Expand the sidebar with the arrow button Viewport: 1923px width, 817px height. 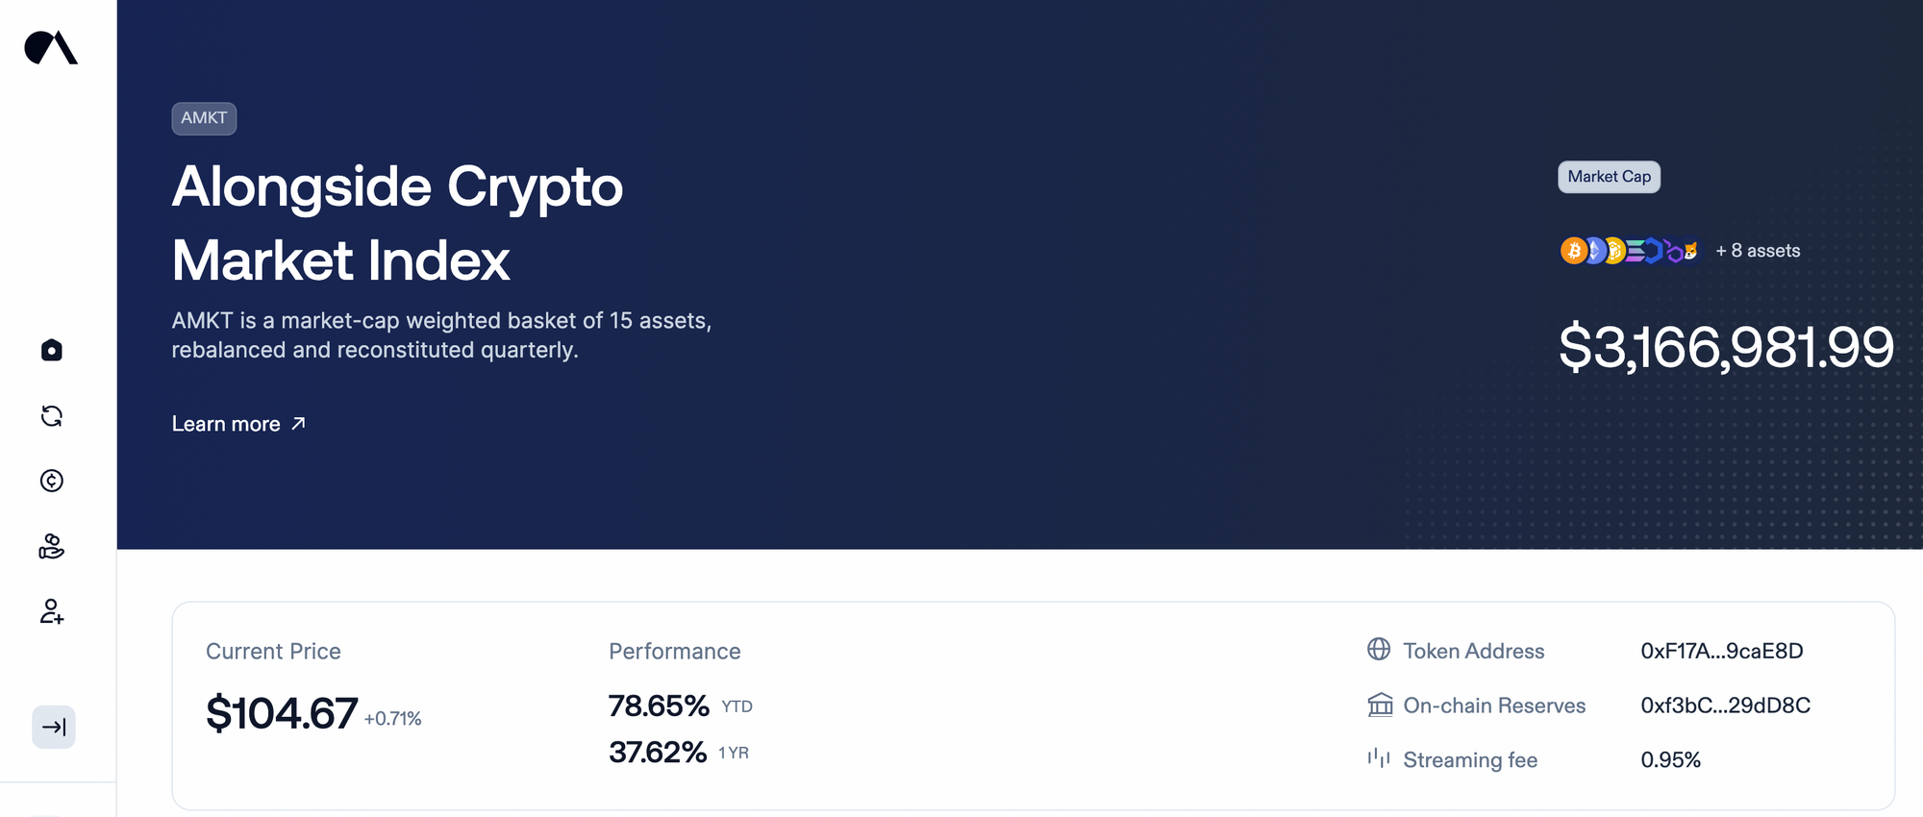(x=54, y=727)
